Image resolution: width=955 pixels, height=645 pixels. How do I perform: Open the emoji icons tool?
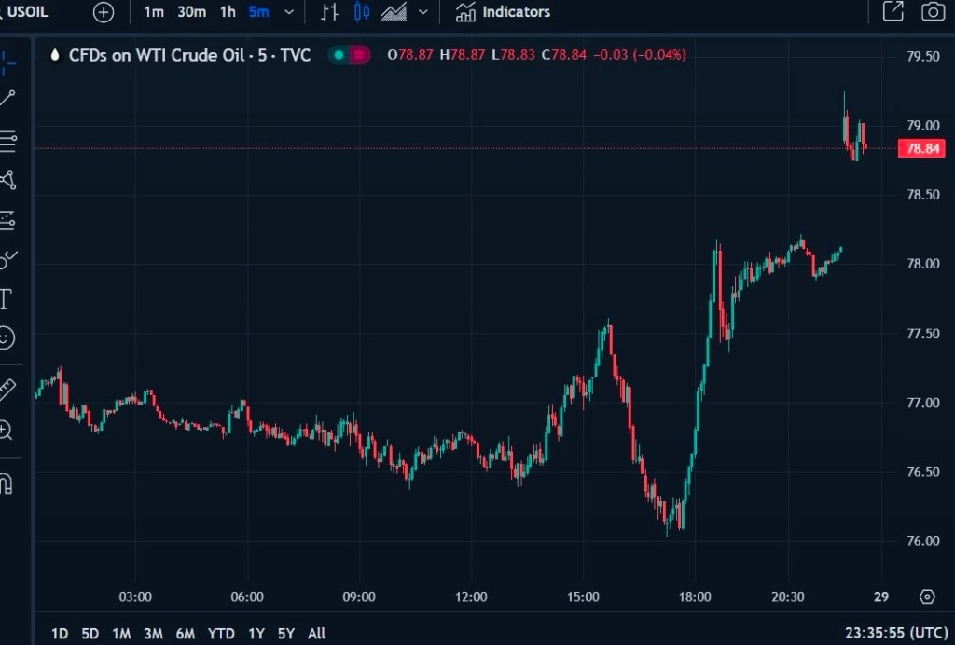click(7, 336)
